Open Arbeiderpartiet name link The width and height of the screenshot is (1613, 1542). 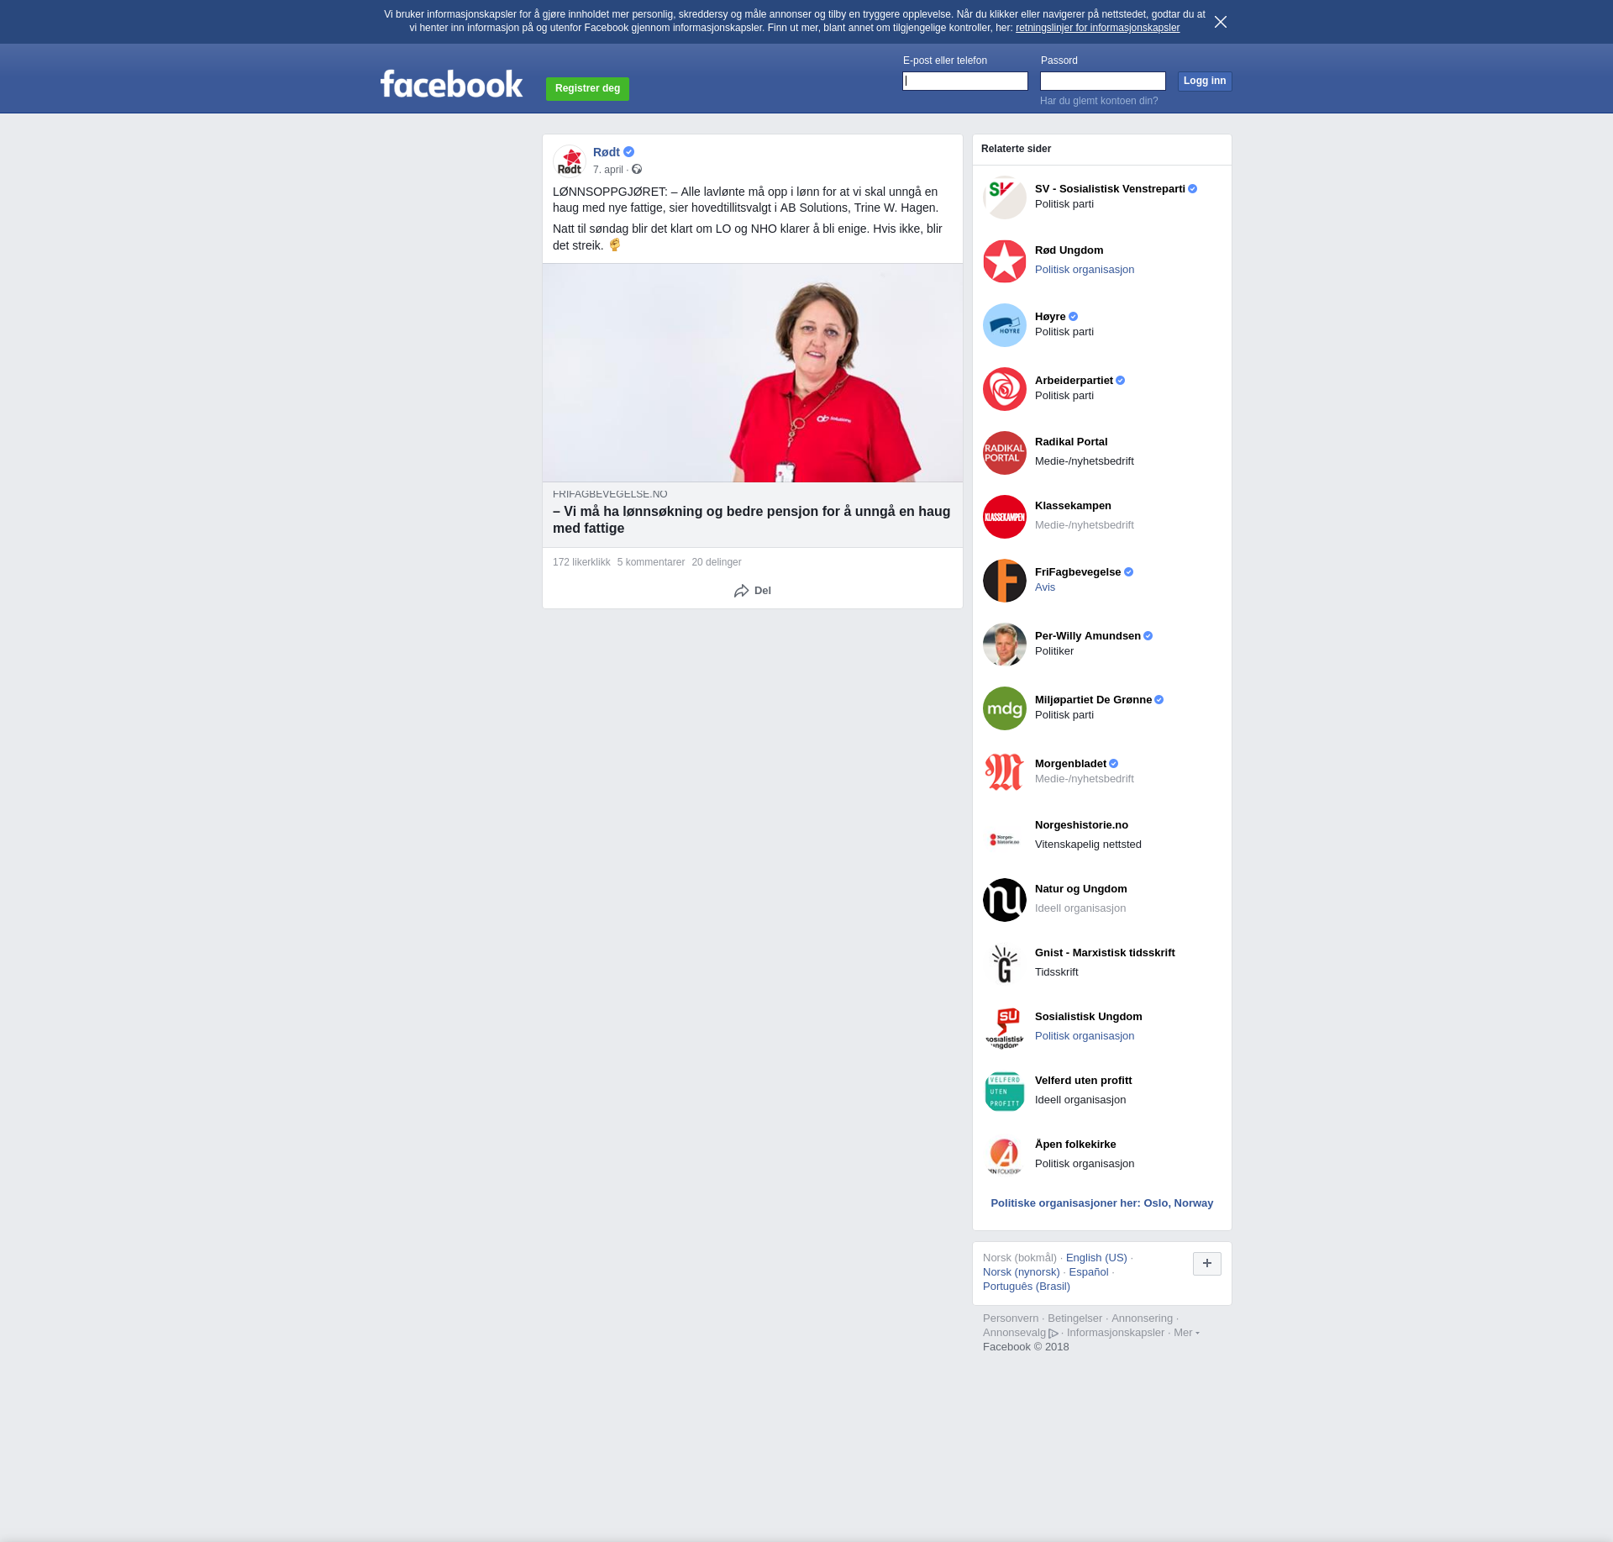1074,381
